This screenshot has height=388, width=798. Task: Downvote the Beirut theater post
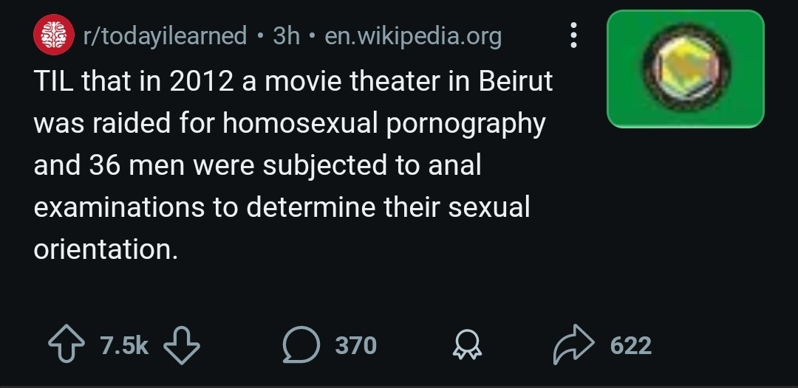[x=181, y=345]
